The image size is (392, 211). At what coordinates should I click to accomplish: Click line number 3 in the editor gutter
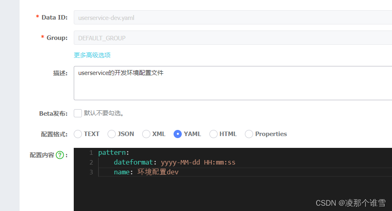[x=91, y=172]
